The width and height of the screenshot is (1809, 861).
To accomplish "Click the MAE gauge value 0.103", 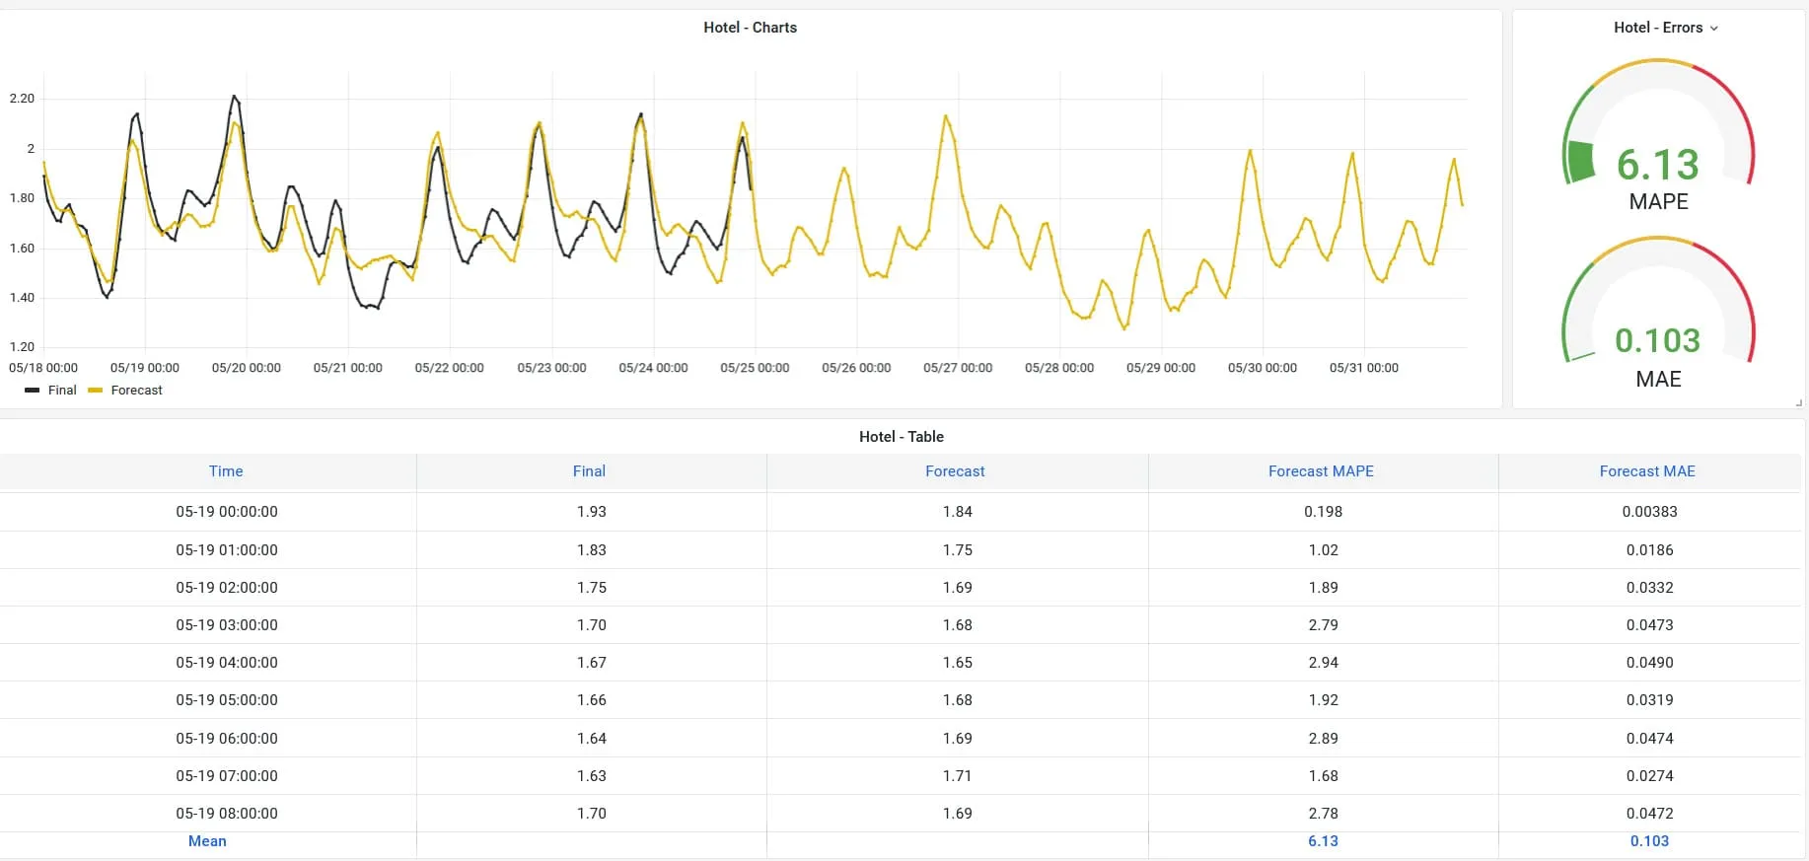I will pyautogui.click(x=1658, y=341).
